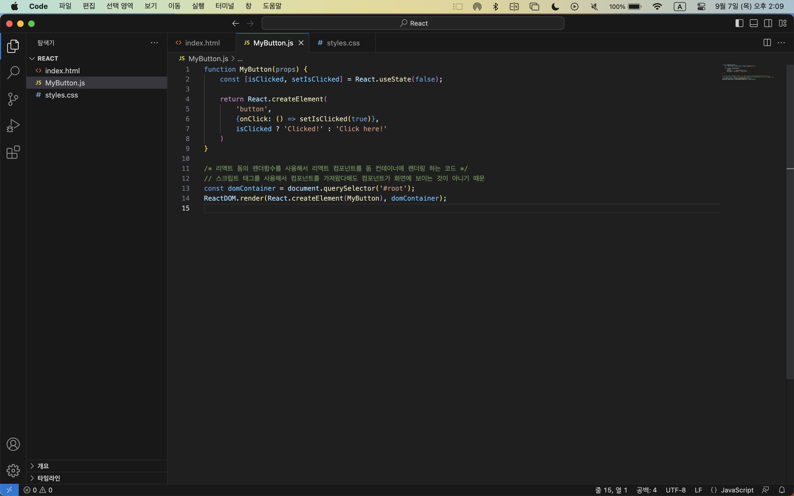Open Run and Debug view
The image size is (794, 496).
click(x=13, y=126)
